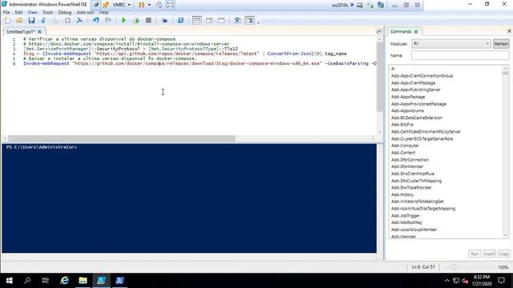Open the Add-ons menu
The image size is (513, 288).
[x=85, y=13]
